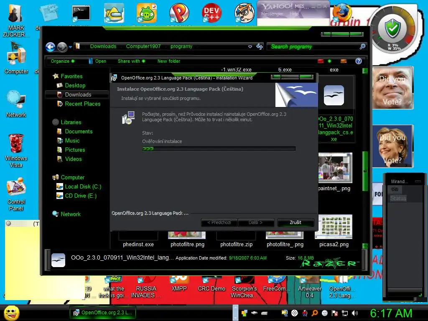Click the Explorer file list vertical scrollbar
The image size is (428, 321).
tap(365, 171)
